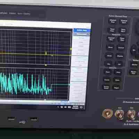This screenshot has width=139, height=139.
Task: Select the Format hardkey
Action: click(x=121, y=48)
